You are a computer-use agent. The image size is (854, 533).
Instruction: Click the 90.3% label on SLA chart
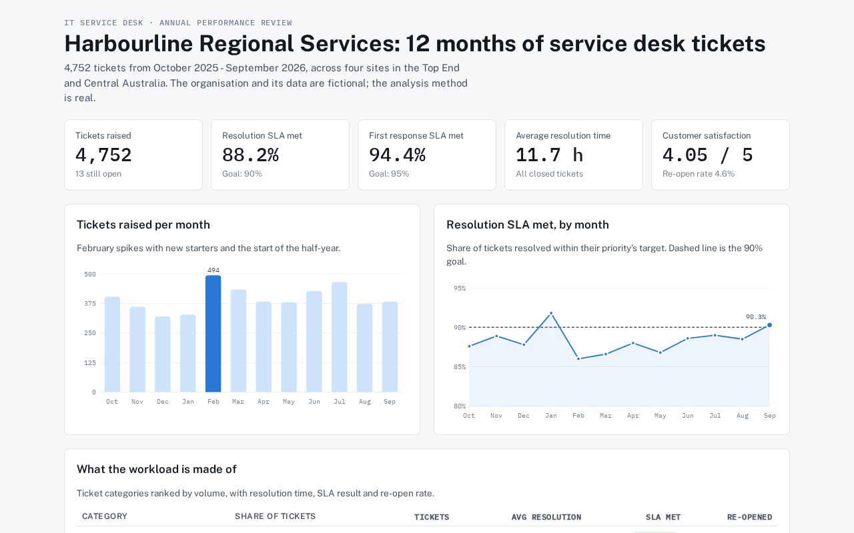[756, 317]
